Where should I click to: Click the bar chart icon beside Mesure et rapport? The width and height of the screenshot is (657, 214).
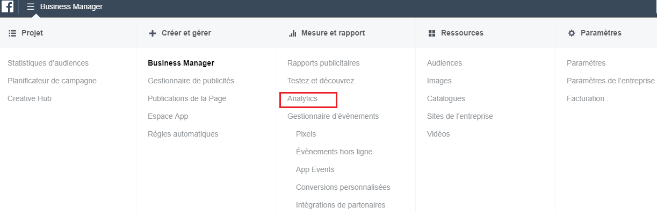tap(293, 33)
